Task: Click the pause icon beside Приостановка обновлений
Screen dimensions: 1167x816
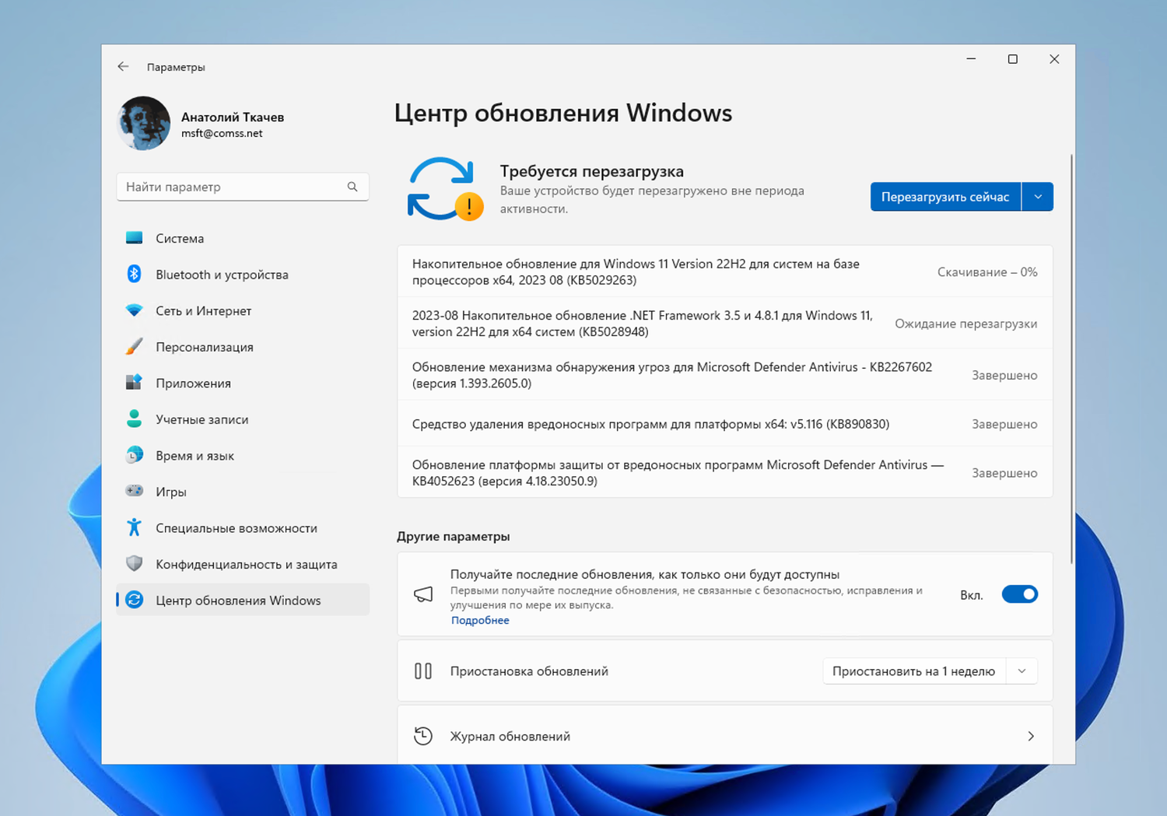Action: (x=423, y=671)
